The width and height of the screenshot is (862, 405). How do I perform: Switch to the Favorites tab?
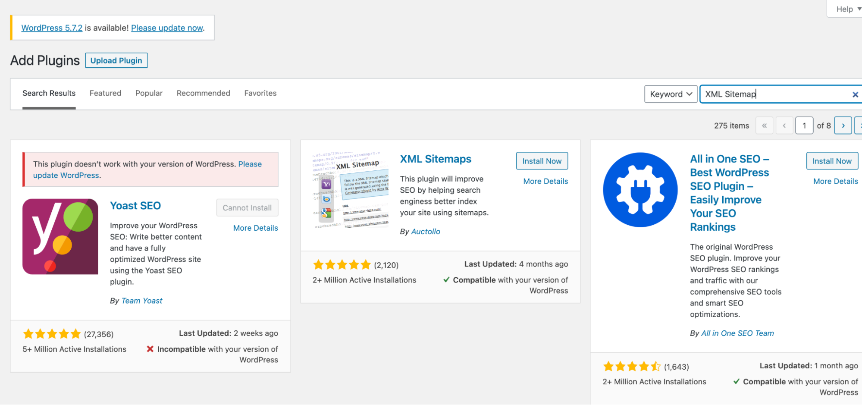pyautogui.click(x=260, y=93)
